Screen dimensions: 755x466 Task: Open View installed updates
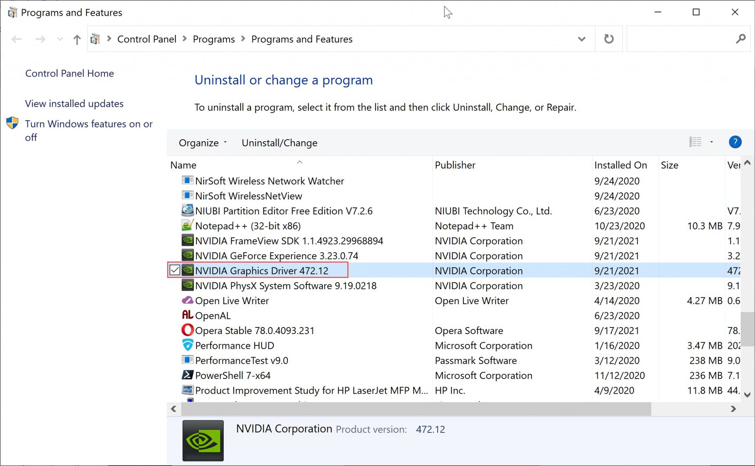pos(74,104)
